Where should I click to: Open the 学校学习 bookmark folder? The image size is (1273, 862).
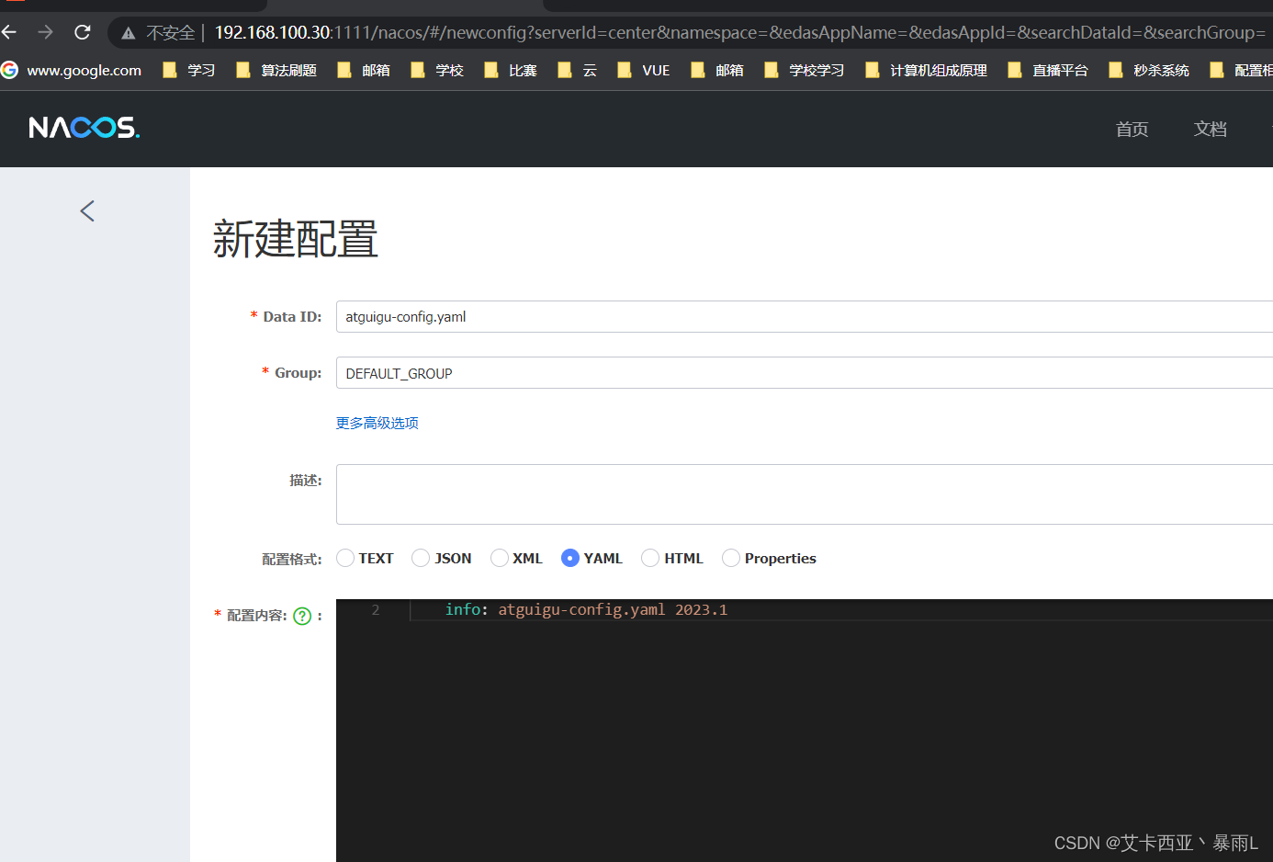(805, 70)
